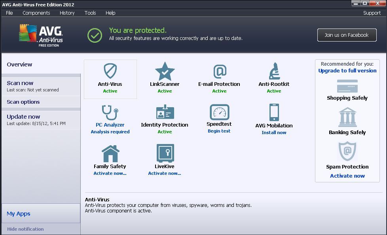Select the AVG Mobilation phone icon
Viewport: 387px width, 235px height.
point(274,112)
